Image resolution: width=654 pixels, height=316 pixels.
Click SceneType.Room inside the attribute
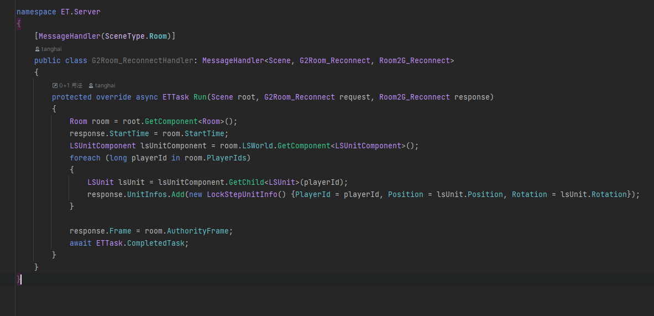[136, 37]
